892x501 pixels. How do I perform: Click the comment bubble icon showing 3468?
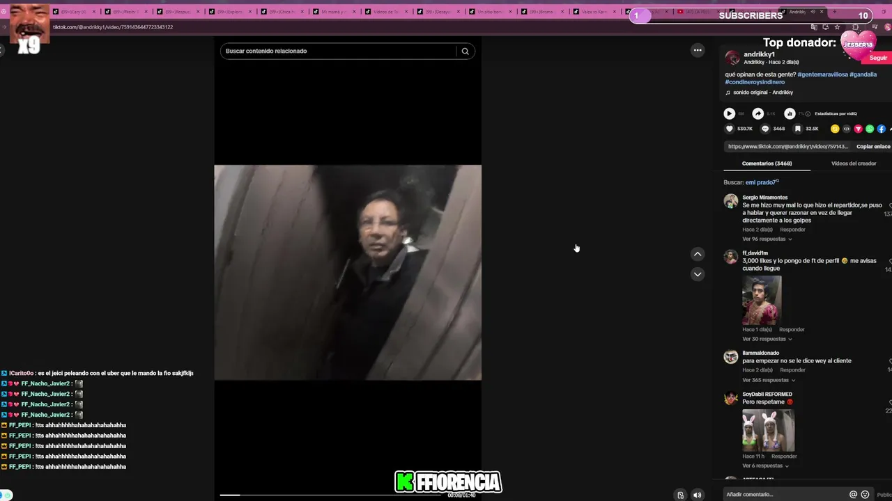[765, 129]
